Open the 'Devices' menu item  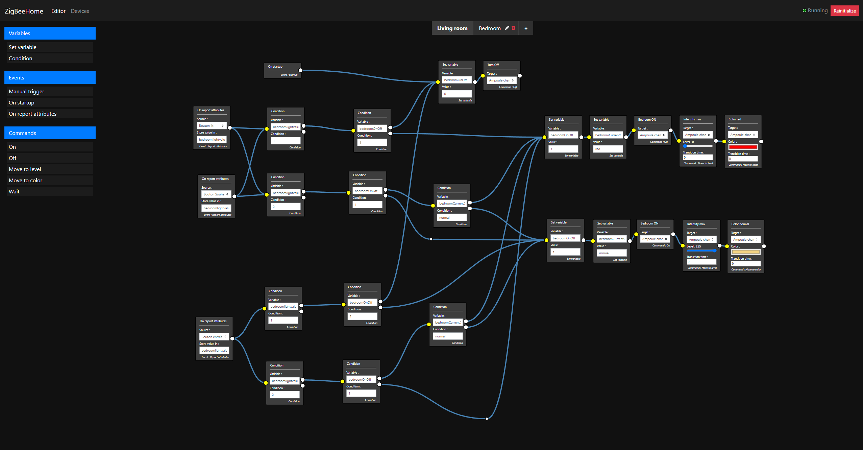point(80,11)
